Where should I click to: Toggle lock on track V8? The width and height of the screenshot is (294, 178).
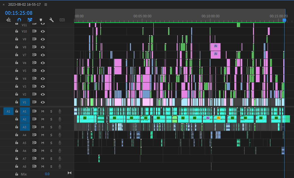[17, 47]
